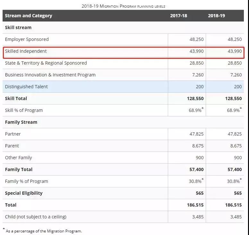Select the highlighted 'Skilled Independent' row label

point(26,51)
